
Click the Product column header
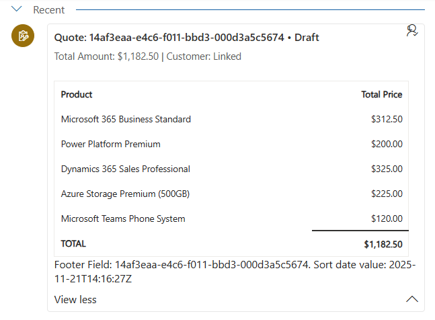coord(77,95)
